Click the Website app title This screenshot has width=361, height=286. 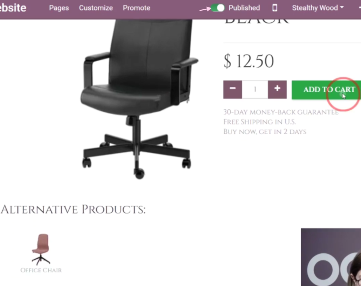click(13, 8)
